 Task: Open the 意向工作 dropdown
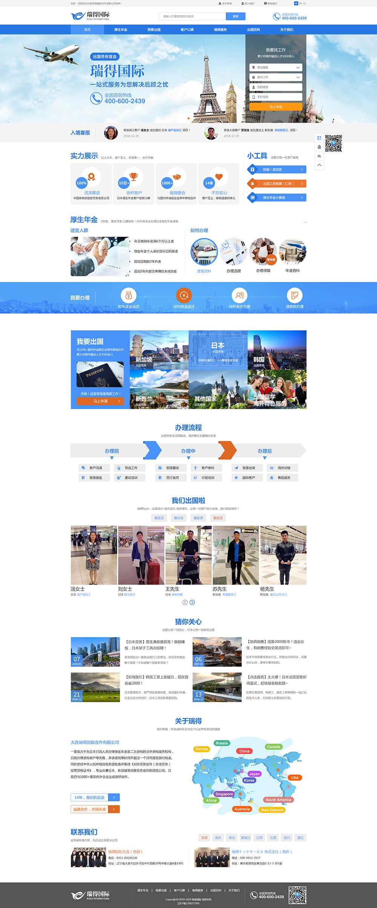(x=276, y=77)
